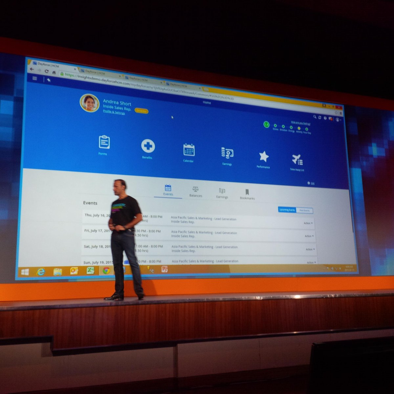394x394 pixels.
Task: Click the Stress level indicator dot
Action: coord(275,125)
